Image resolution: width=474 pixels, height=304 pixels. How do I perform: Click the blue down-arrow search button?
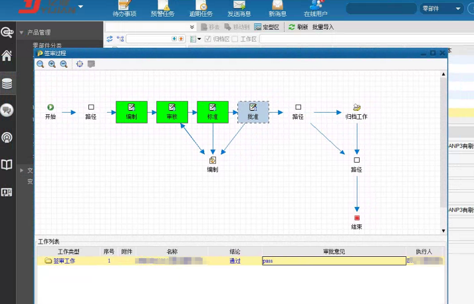(x=174, y=38)
